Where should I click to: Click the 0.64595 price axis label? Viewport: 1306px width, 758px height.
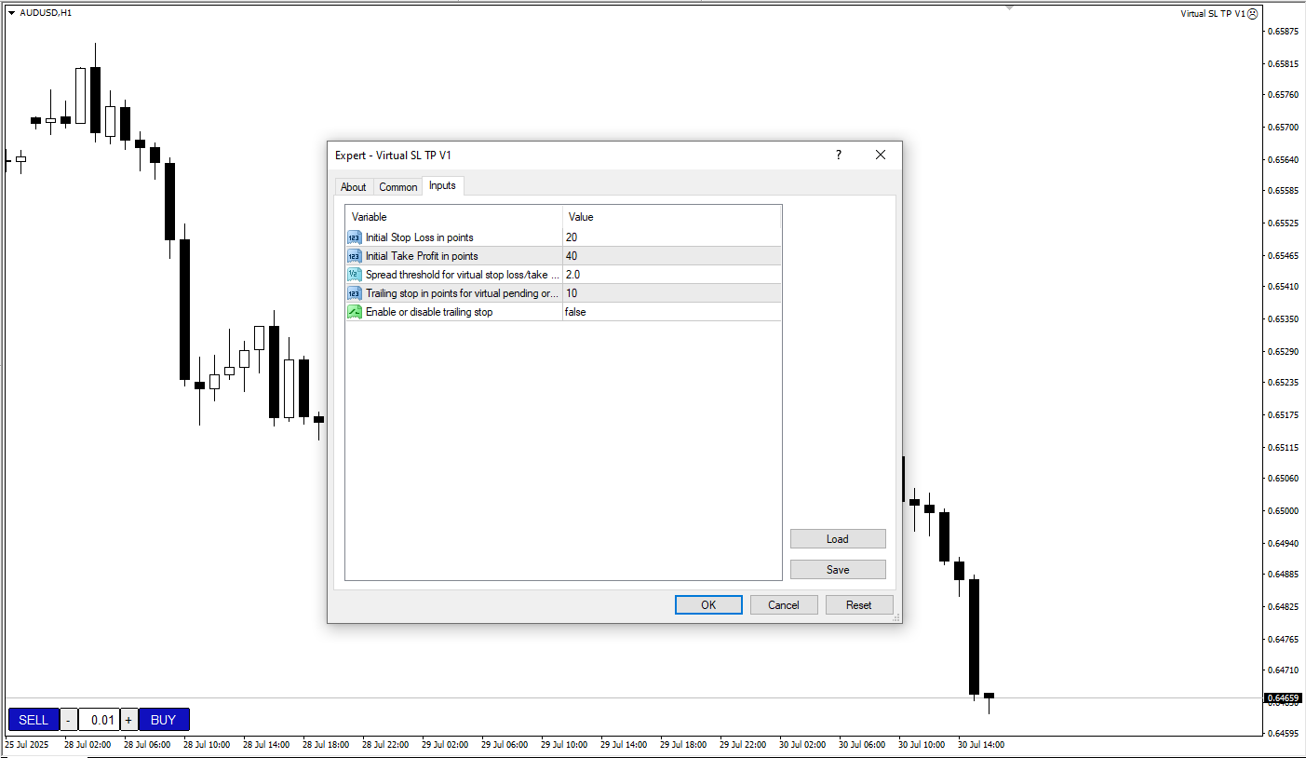click(1283, 734)
